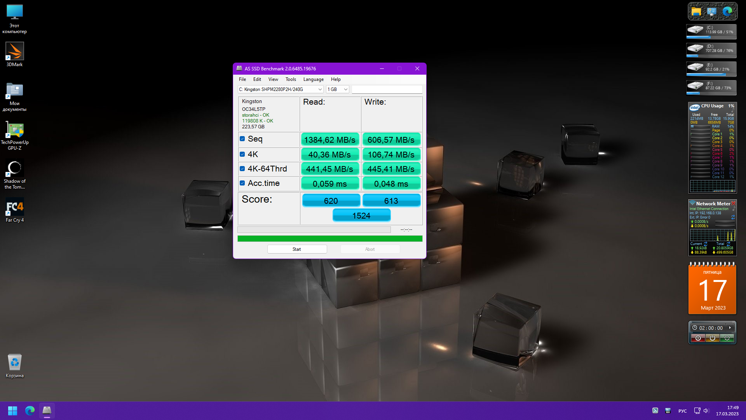Open TechPowerUp GPU-Z desktop icon

14,130
